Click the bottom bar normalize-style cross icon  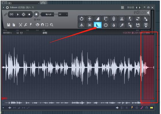tap(10, 108)
